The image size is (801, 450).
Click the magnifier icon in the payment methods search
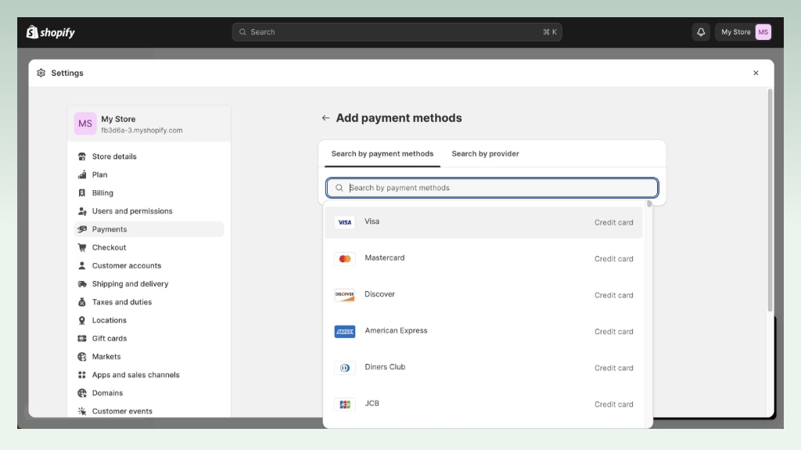339,188
